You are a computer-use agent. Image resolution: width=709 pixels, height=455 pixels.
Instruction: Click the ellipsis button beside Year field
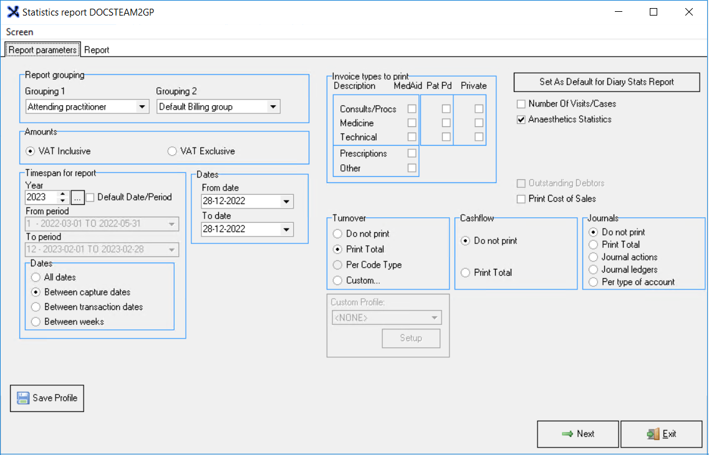(x=77, y=197)
